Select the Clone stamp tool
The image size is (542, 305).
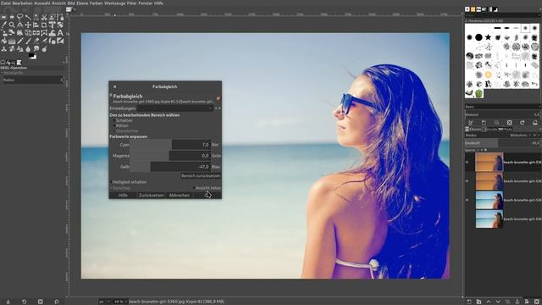[x=4, y=49]
